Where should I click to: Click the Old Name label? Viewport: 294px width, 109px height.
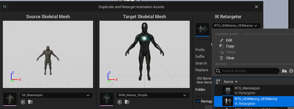pyautogui.click(x=204, y=78)
